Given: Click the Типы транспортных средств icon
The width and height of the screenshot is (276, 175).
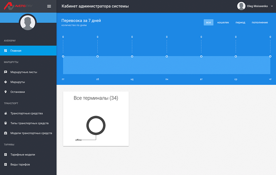Looking at the screenshot, I should [6, 123].
